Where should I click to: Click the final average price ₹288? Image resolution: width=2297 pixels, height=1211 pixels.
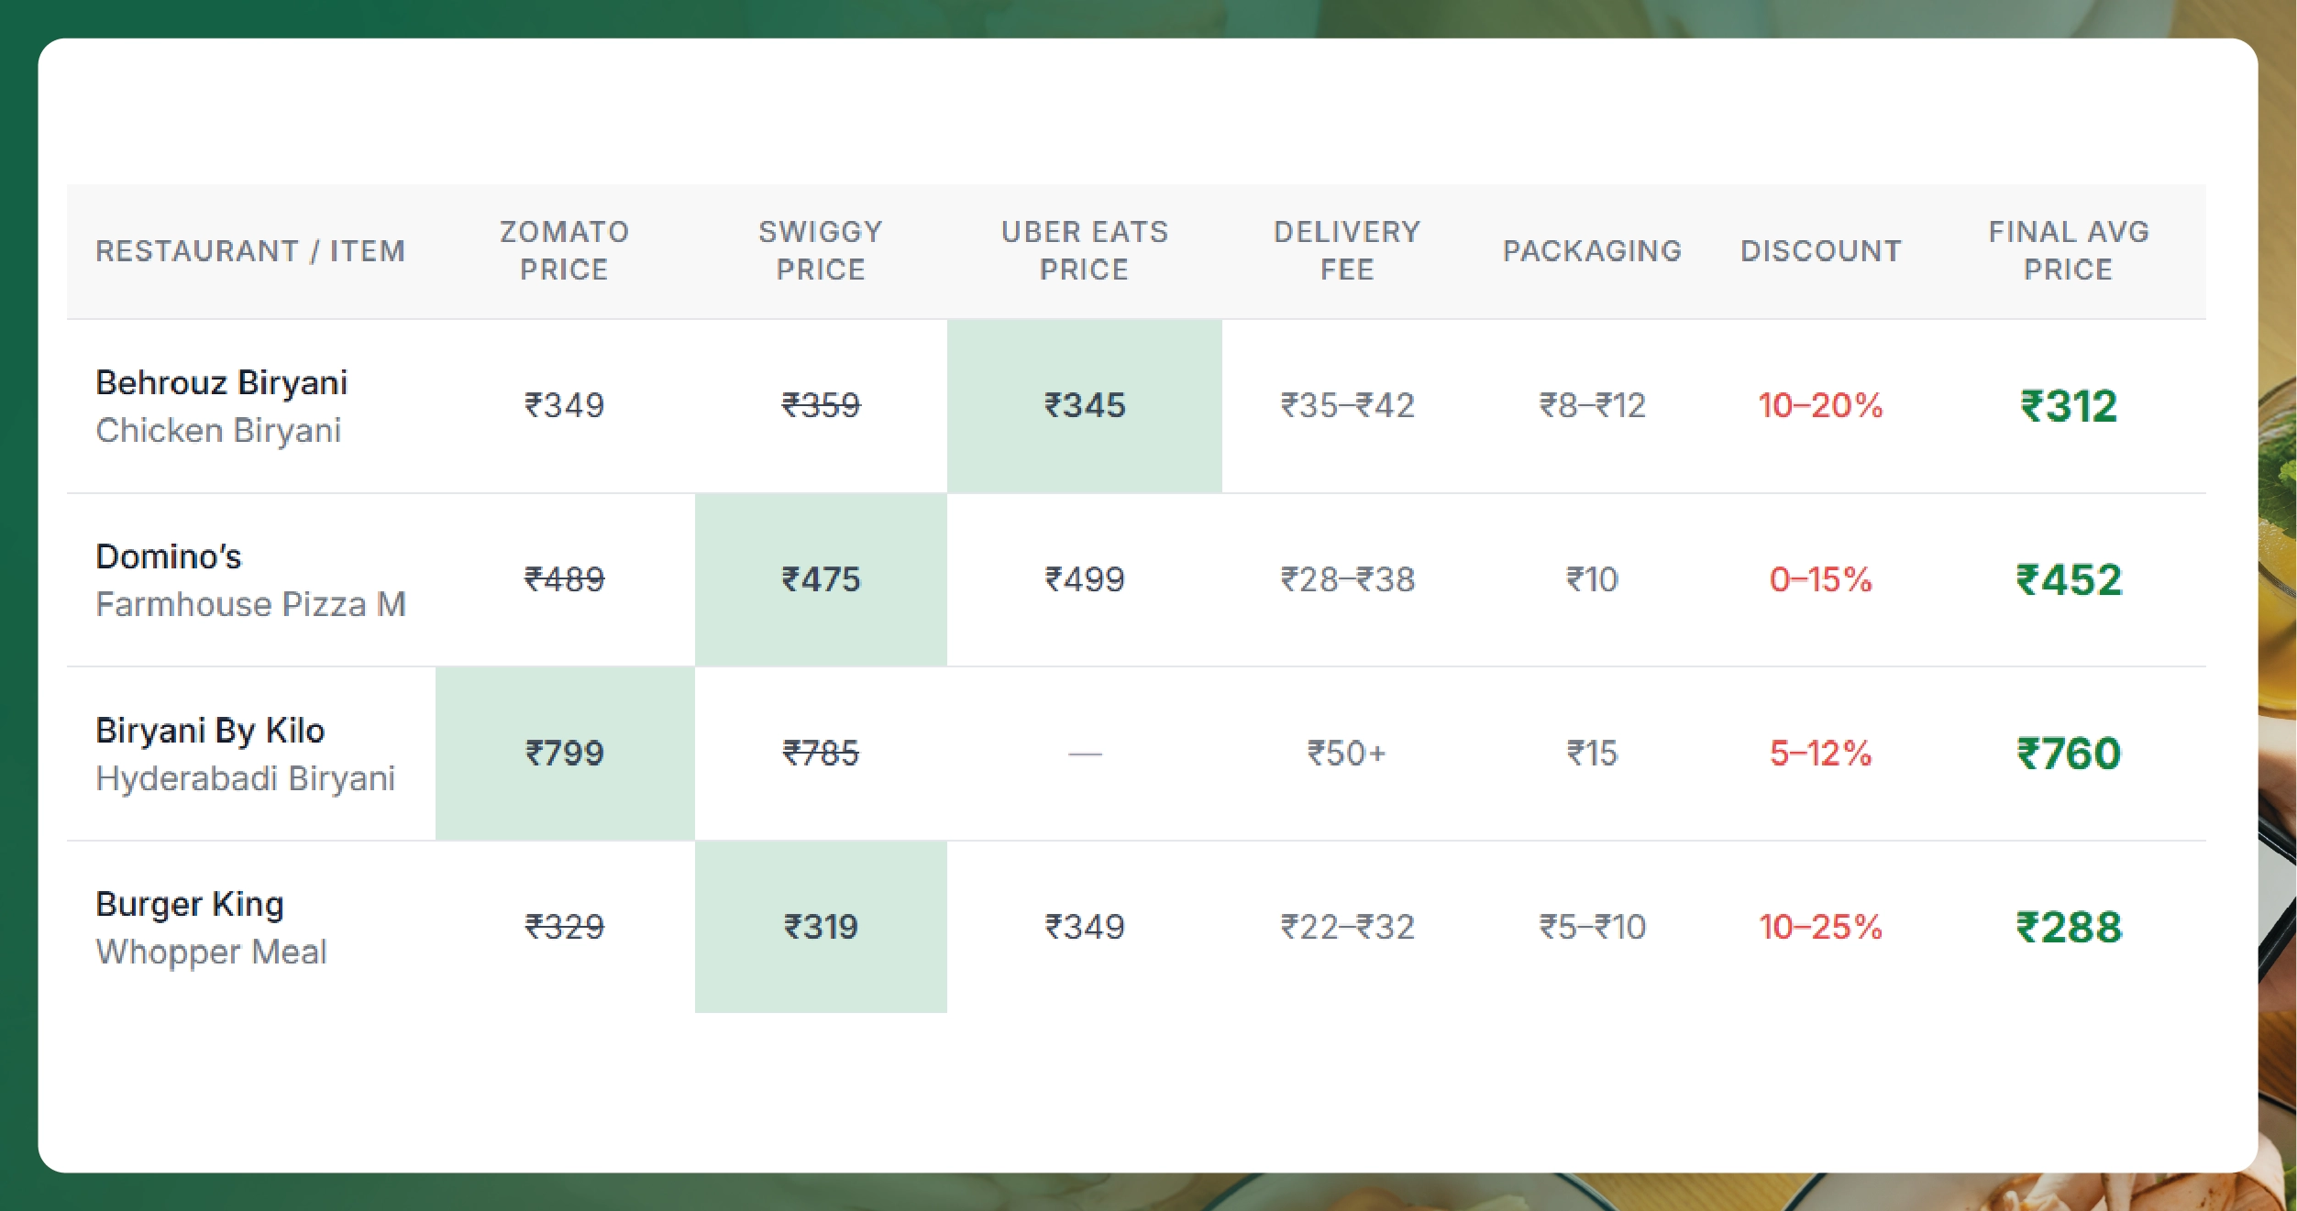(2069, 927)
